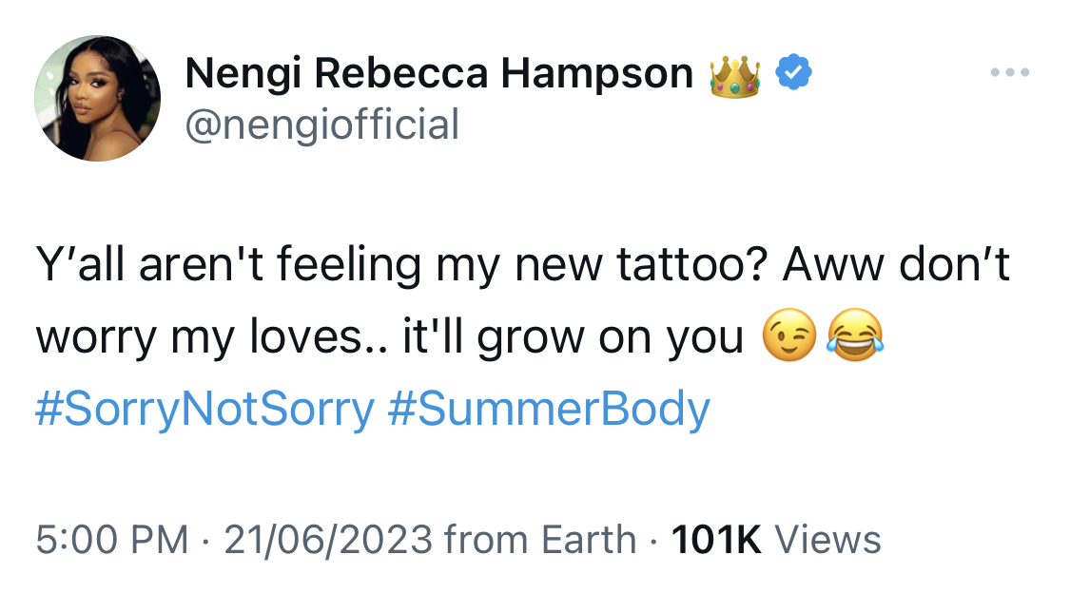
Task: Open the more options three-dot menu
Action: click(x=1010, y=71)
